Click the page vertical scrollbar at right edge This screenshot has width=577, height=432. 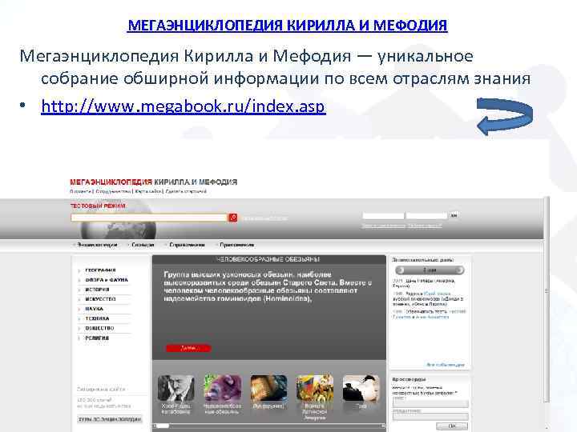(x=547, y=299)
